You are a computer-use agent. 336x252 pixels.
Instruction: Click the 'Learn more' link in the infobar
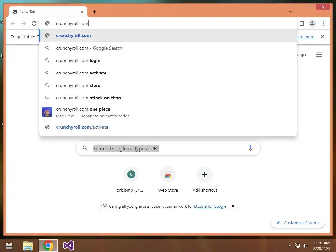pyautogui.click(x=305, y=37)
